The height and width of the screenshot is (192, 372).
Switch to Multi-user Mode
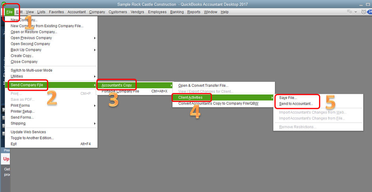tap(32, 70)
